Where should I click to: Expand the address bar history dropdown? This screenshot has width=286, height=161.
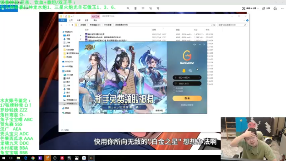(211, 25)
